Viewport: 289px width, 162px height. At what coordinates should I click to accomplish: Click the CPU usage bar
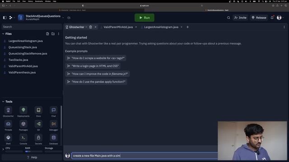click(14, 152)
